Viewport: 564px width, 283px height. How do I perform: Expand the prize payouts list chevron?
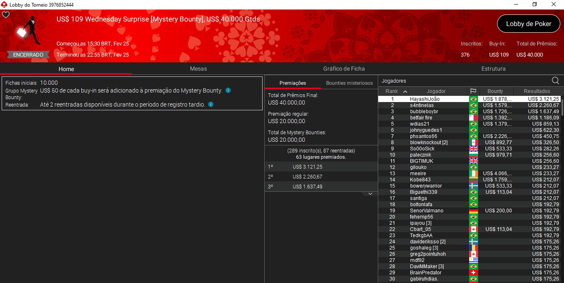click(370, 194)
